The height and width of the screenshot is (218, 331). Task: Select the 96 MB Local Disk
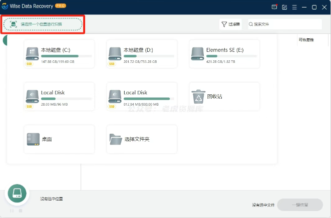click(x=59, y=96)
